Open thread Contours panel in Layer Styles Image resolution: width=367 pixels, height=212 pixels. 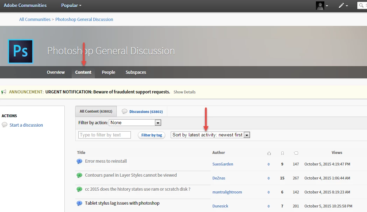pos(131,175)
